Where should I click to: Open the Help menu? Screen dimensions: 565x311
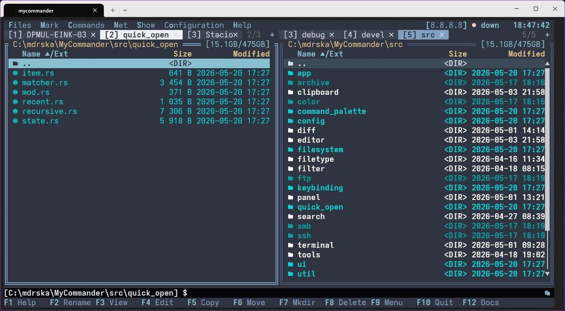pyautogui.click(x=242, y=25)
